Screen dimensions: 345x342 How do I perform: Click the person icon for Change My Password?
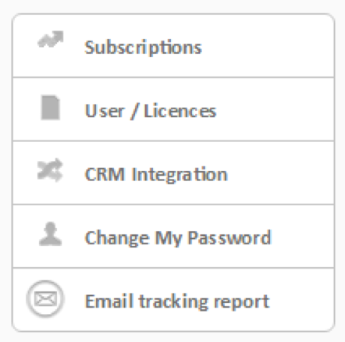[50, 234]
